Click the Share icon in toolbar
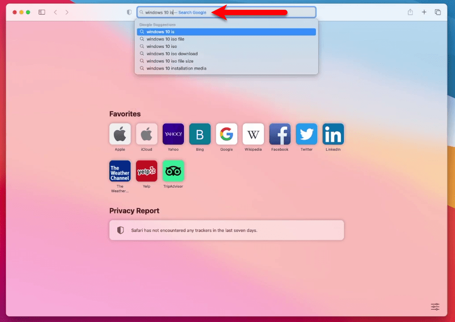Image resolution: width=455 pixels, height=322 pixels. tap(410, 12)
